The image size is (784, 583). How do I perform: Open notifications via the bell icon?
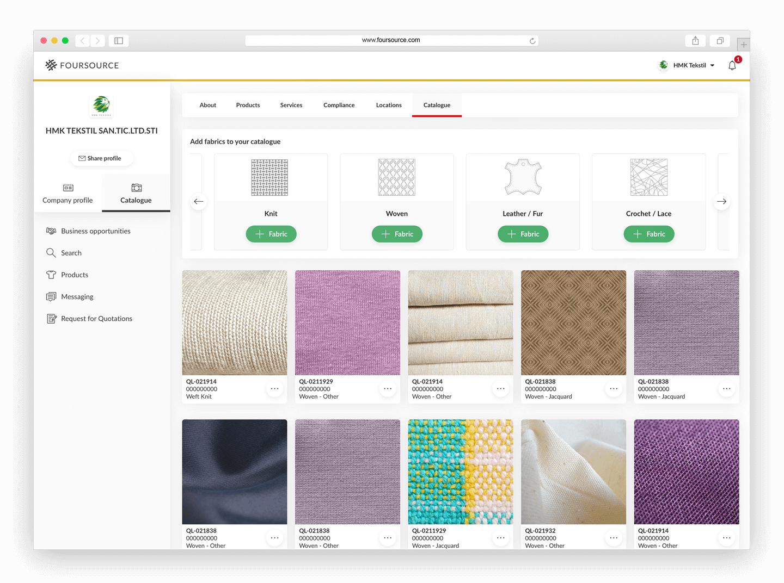[x=732, y=65]
